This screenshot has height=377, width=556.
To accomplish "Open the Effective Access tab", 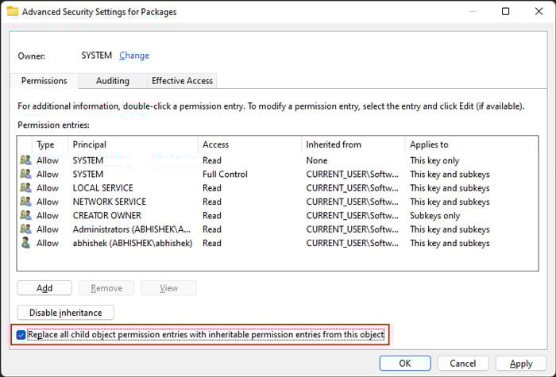I will coord(182,81).
